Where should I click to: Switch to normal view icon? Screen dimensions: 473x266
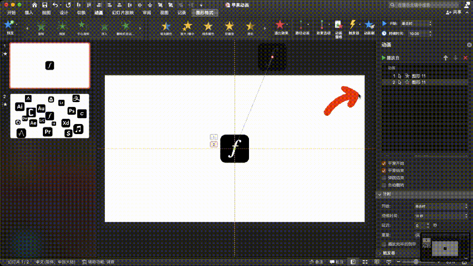[x=353, y=262]
